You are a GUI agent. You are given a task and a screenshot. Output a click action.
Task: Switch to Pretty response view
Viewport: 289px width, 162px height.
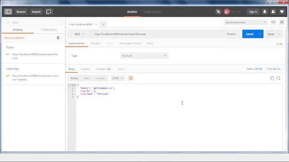click(x=74, y=78)
